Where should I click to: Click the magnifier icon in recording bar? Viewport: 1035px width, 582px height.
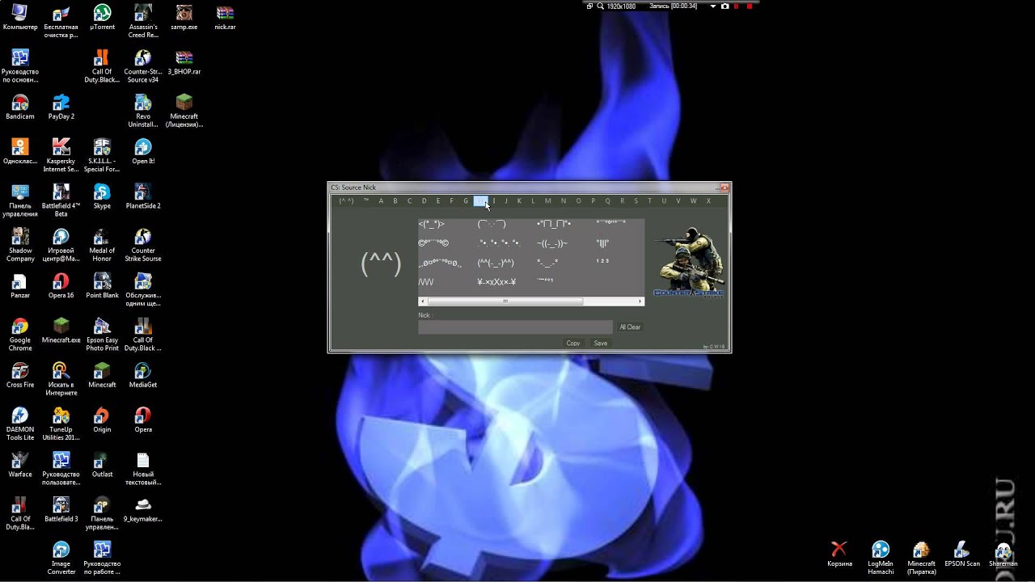click(x=600, y=6)
